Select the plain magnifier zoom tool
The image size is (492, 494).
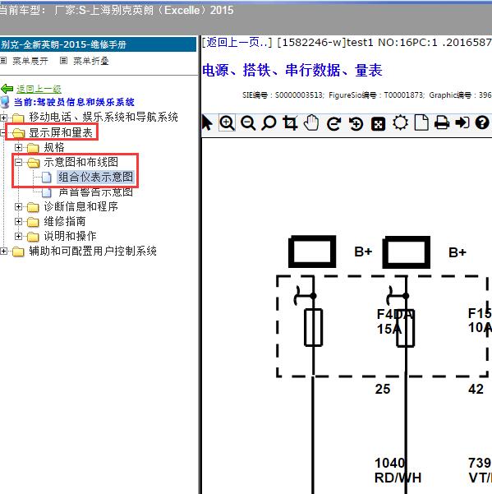(x=269, y=122)
